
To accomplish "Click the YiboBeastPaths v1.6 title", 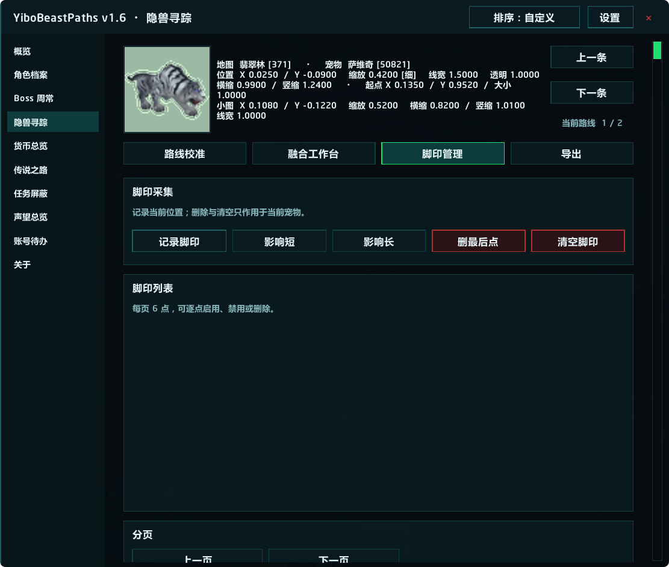I will (x=69, y=17).
